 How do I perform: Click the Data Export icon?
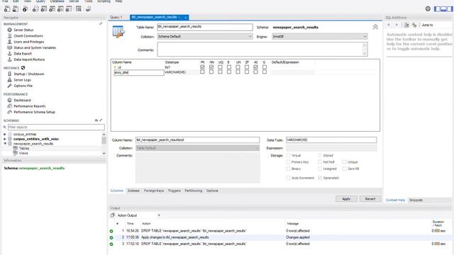[x=9, y=54]
